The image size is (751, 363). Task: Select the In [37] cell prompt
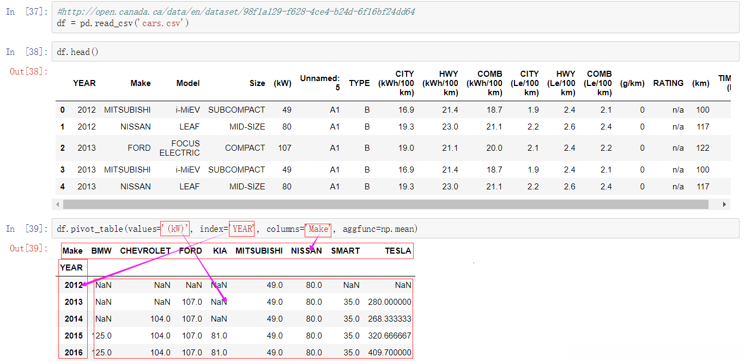click(26, 12)
